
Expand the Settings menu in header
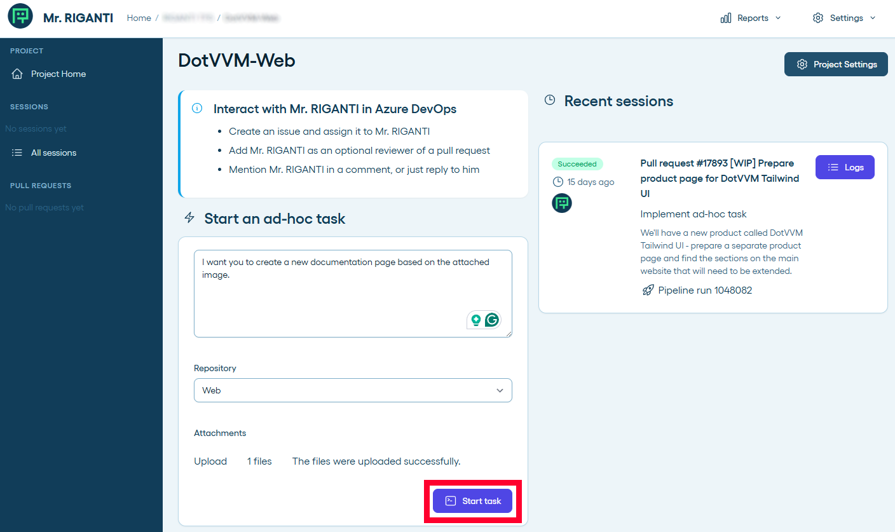pyautogui.click(x=844, y=18)
